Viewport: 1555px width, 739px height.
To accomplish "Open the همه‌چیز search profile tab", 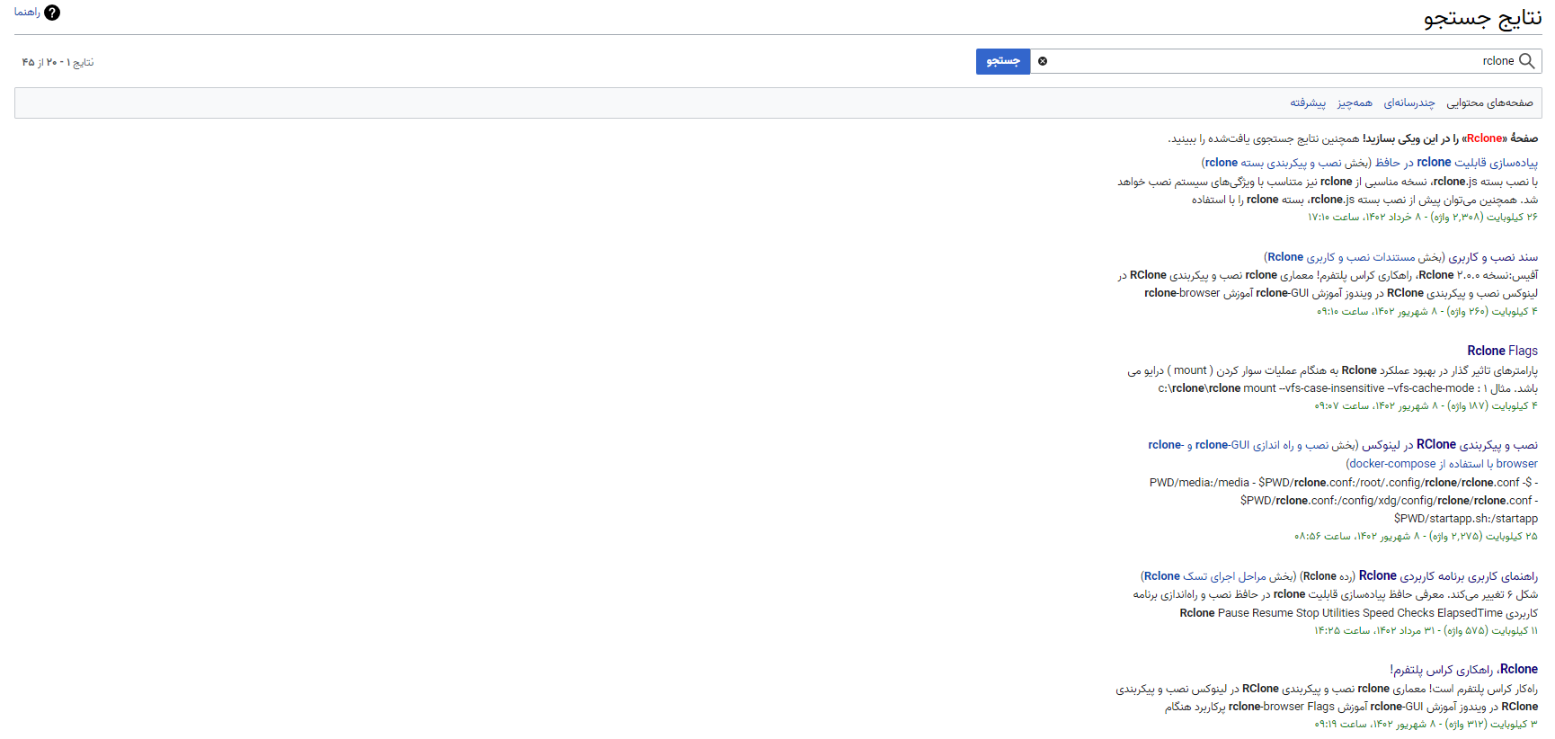I will point(1355,103).
